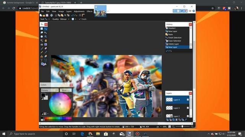
Task: Select the Paintbrush tool
Action: pyautogui.click(x=42, y=48)
